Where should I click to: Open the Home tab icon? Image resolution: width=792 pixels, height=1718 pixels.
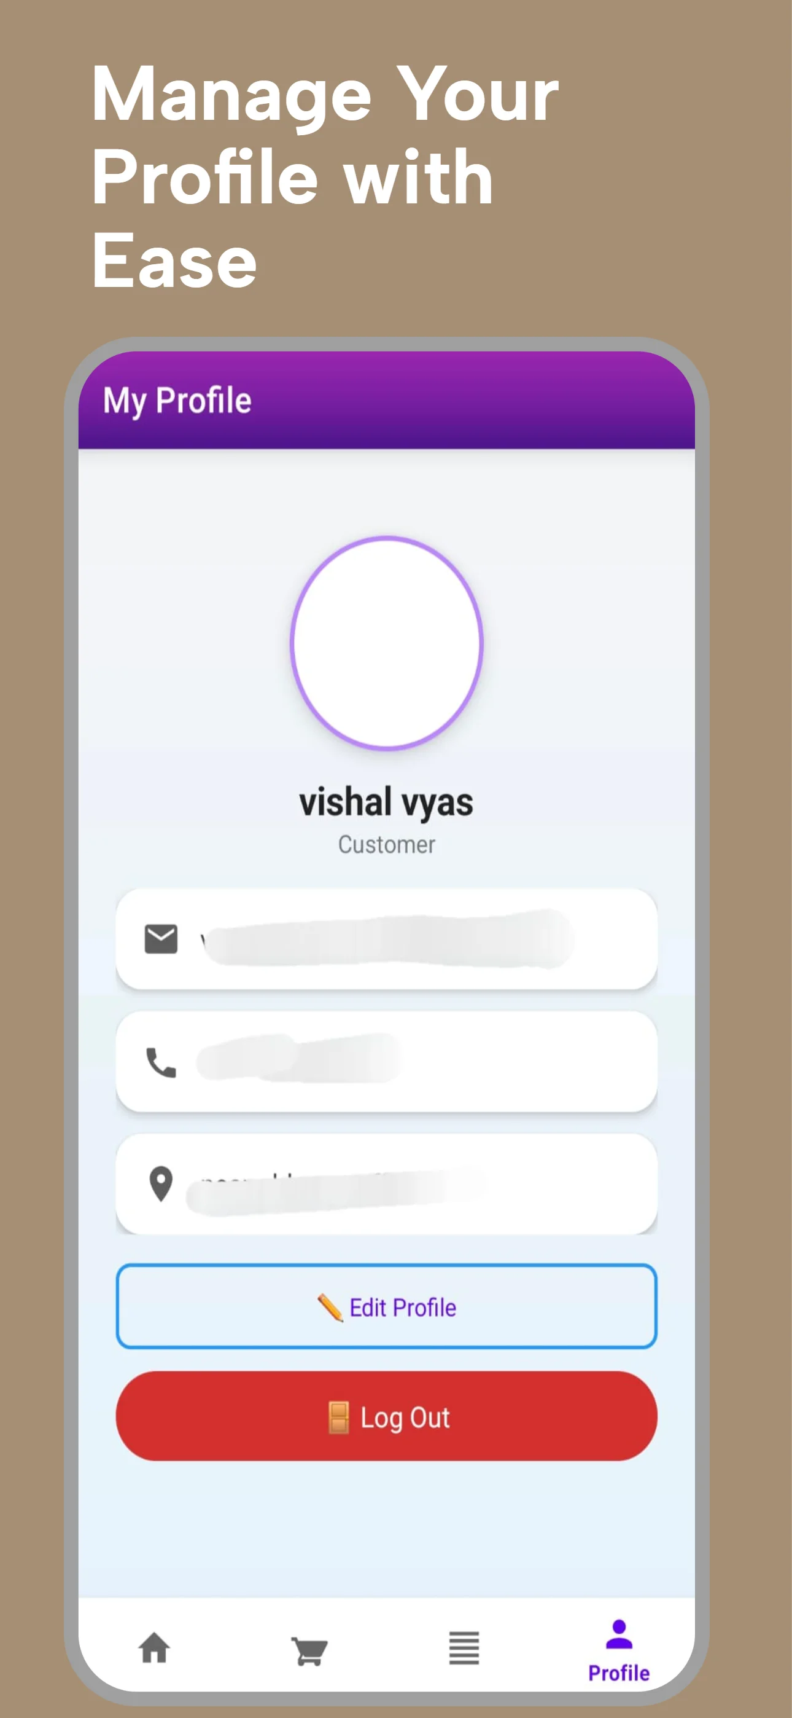(154, 1648)
